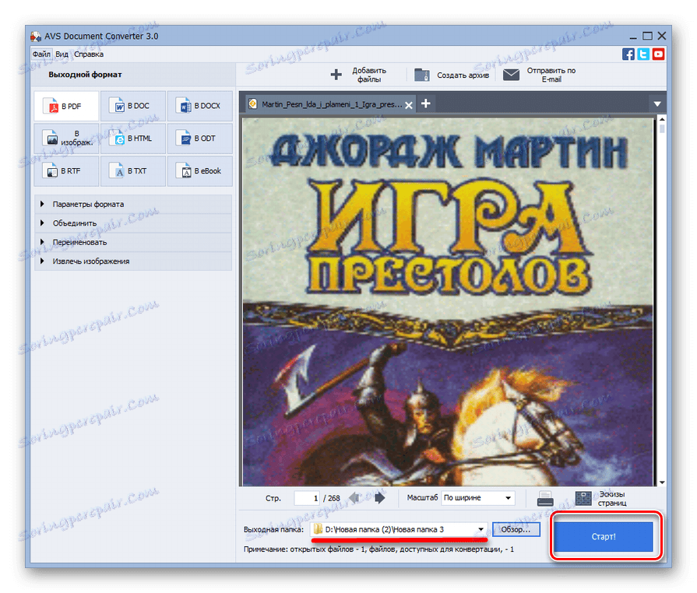Select the To DOCX output format

pyautogui.click(x=199, y=106)
